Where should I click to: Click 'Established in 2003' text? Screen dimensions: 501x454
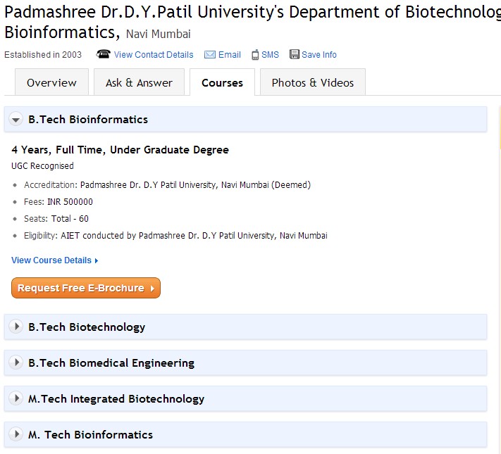[x=43, y=55]
